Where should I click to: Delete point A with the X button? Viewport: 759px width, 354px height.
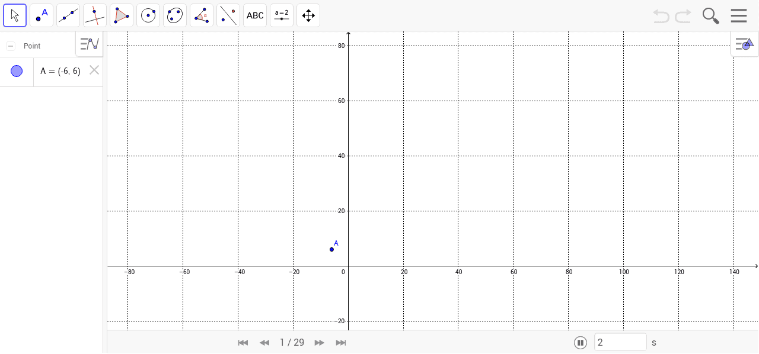point(94,70)
